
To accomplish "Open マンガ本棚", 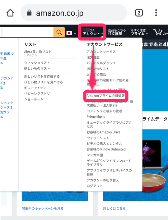I will (95, 155).
